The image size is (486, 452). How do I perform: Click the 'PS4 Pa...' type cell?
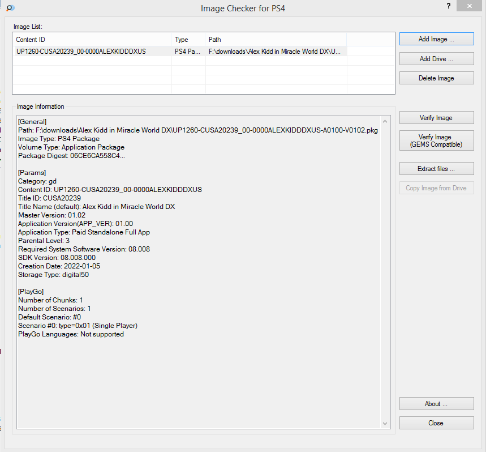(x=187, y=52)
